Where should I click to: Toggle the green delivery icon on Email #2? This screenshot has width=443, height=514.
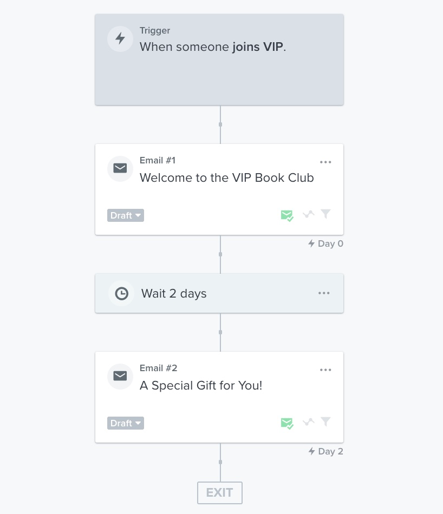[287, 423]
